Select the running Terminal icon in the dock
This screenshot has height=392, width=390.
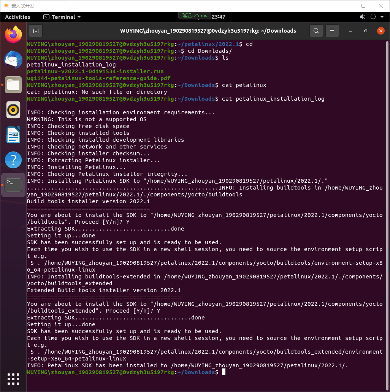coord(13,185)
